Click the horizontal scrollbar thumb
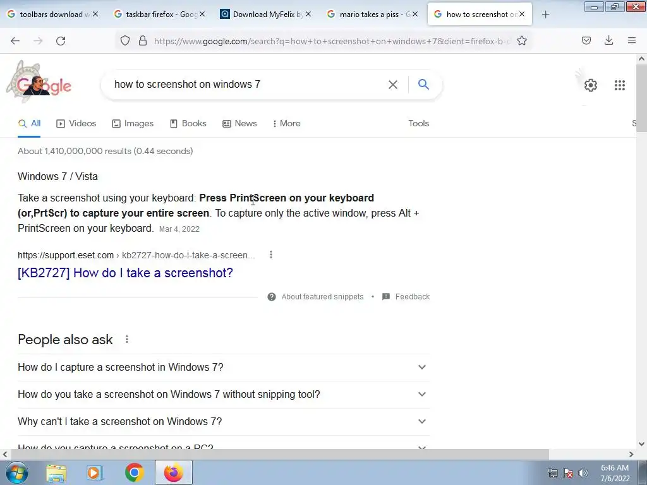 click(279, 454)
